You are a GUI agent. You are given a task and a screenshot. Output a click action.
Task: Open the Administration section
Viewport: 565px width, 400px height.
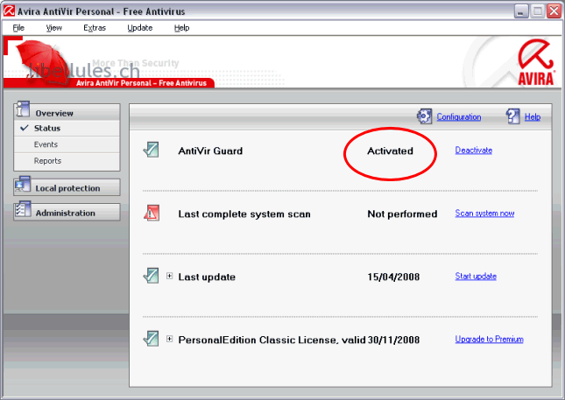[67, 213]
